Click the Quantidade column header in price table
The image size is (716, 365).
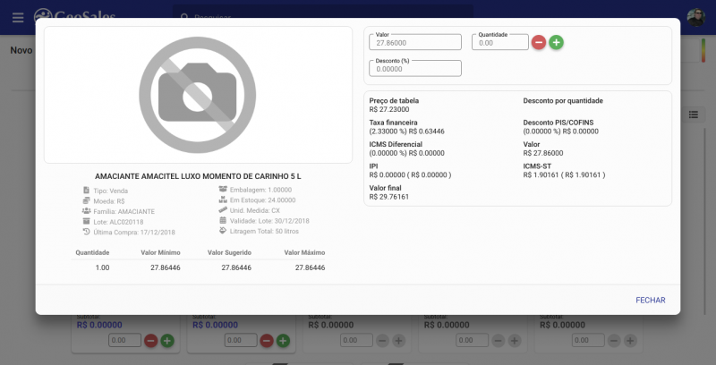point(92,252)
